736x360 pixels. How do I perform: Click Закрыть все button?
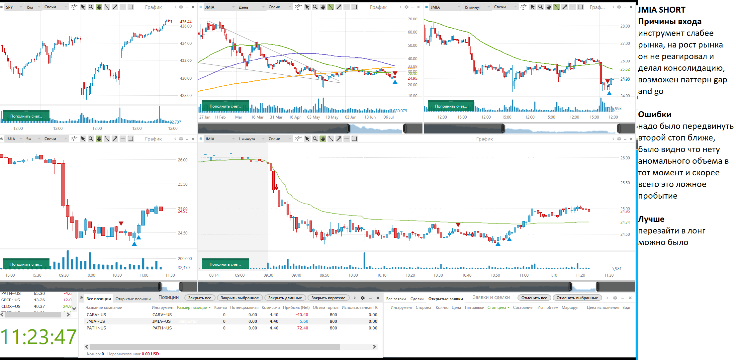[200, 298]
